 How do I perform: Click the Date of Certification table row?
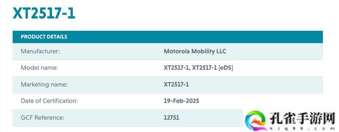coord(168,101)
